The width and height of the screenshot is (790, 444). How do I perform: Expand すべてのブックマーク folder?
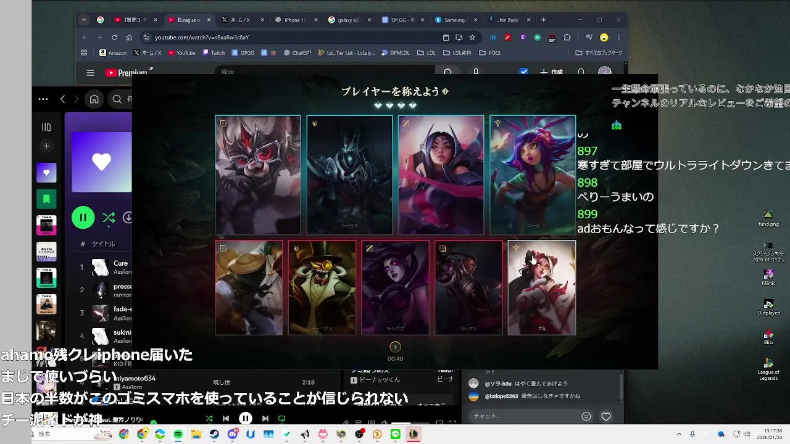point(599,53)
